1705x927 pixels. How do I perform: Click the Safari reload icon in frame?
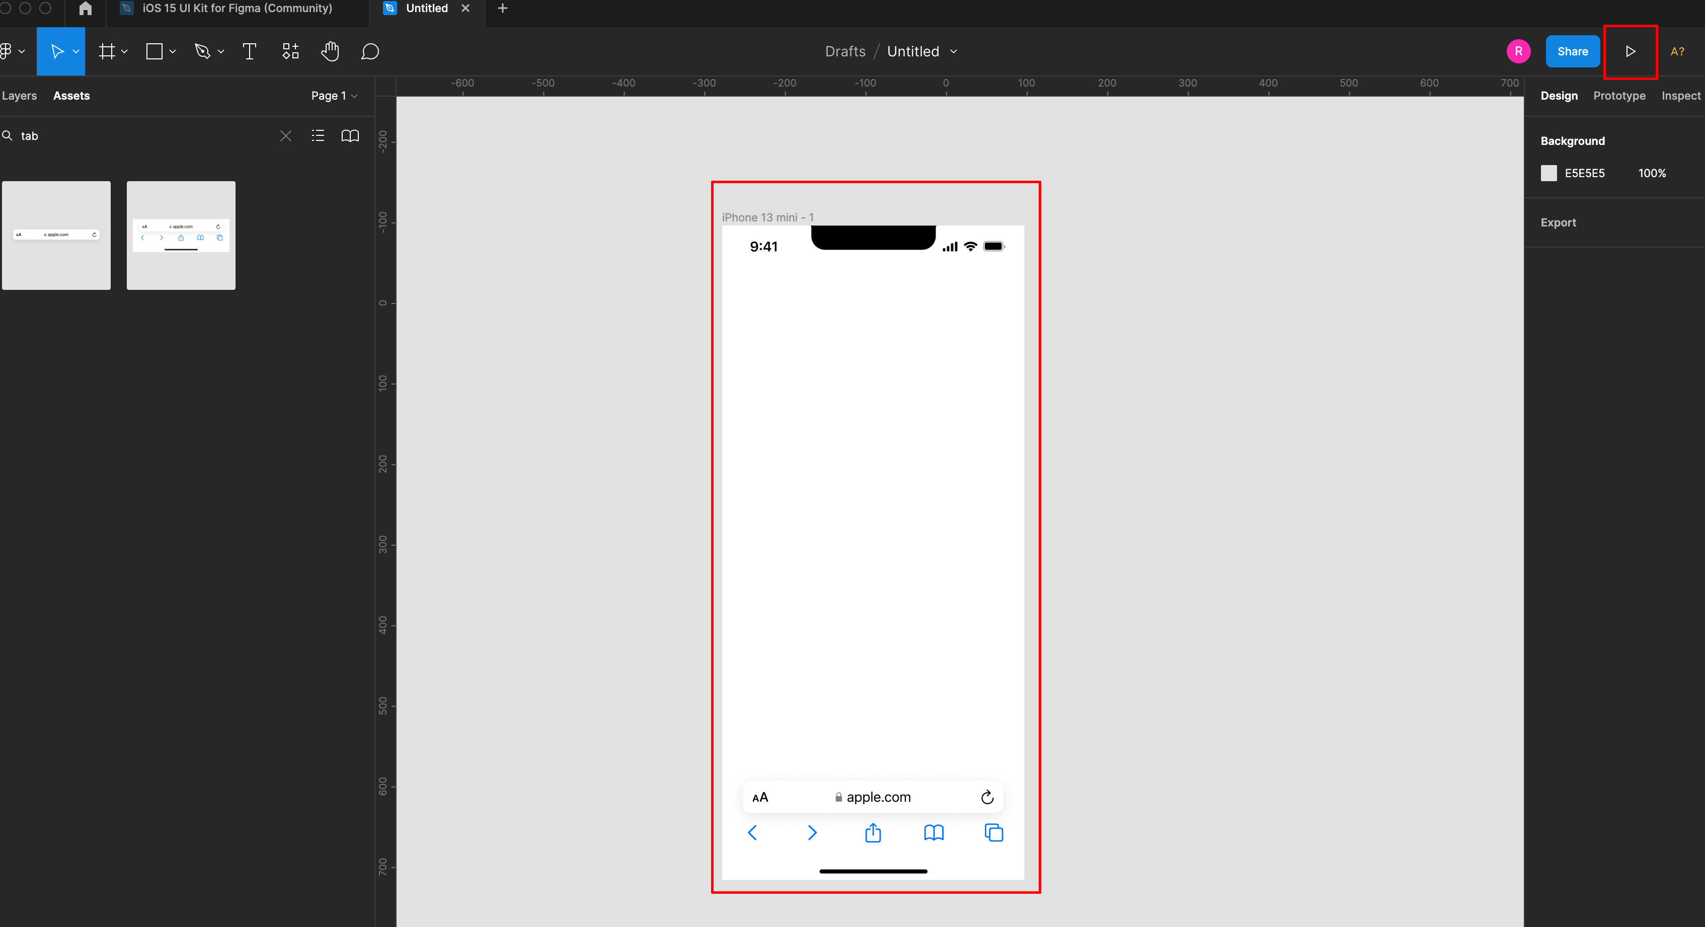pos(987,797)
